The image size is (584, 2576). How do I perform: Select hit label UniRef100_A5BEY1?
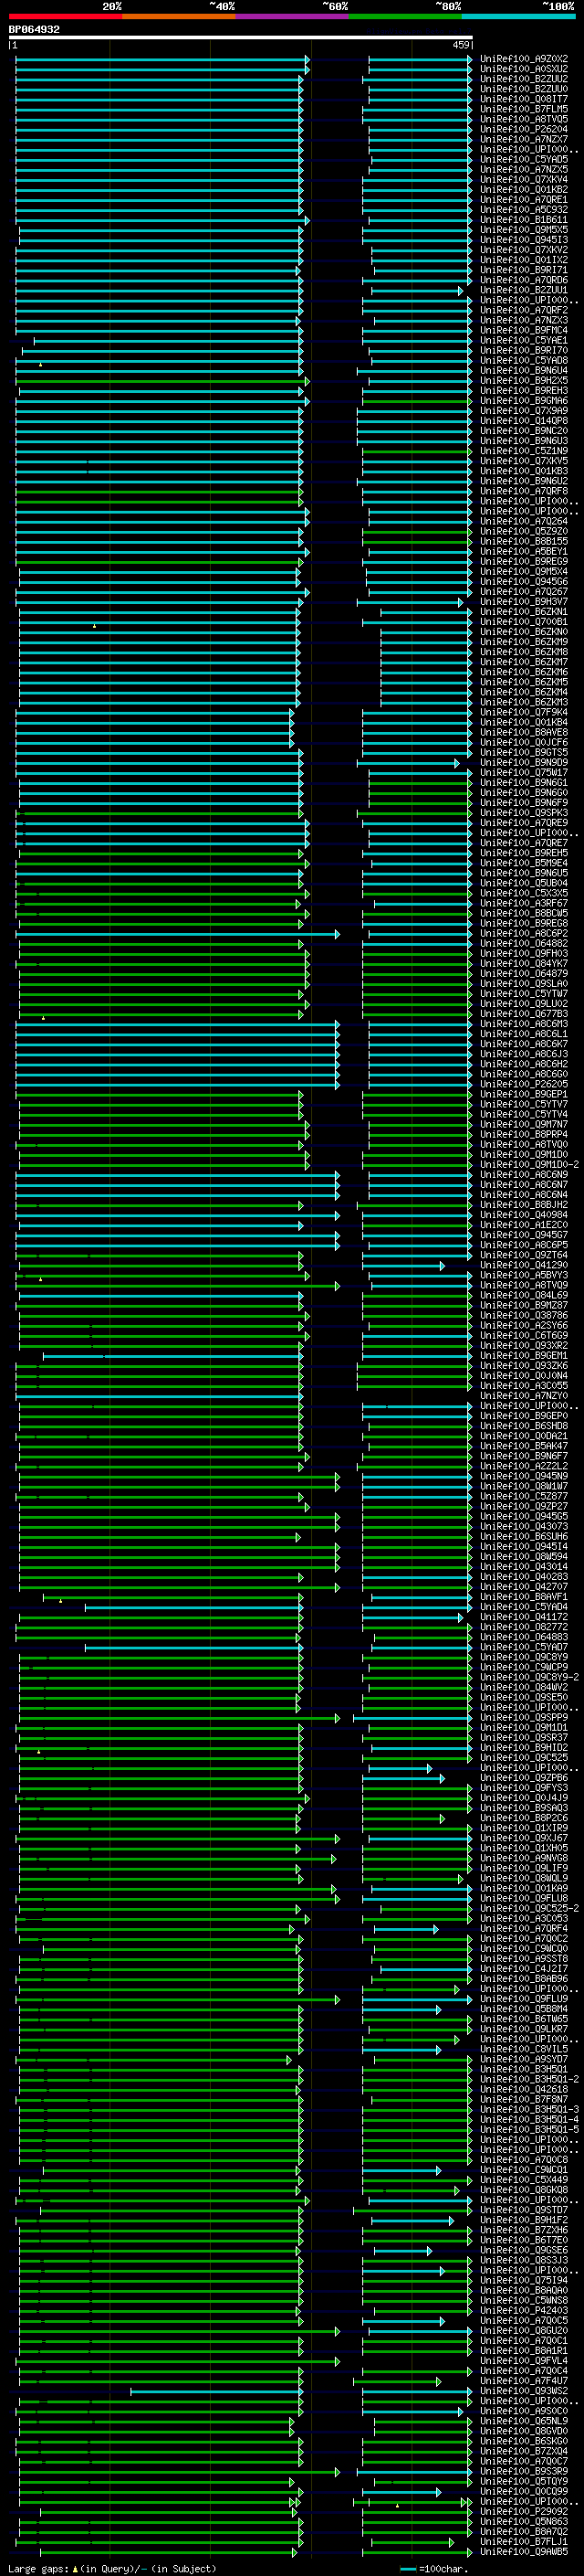(x=524, y=552)
